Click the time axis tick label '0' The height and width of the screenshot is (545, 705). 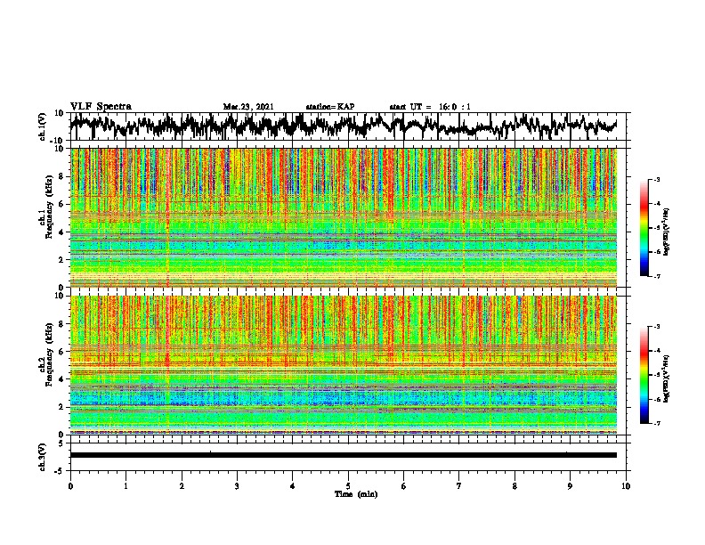pyautogui.click(x=70, y=486)
